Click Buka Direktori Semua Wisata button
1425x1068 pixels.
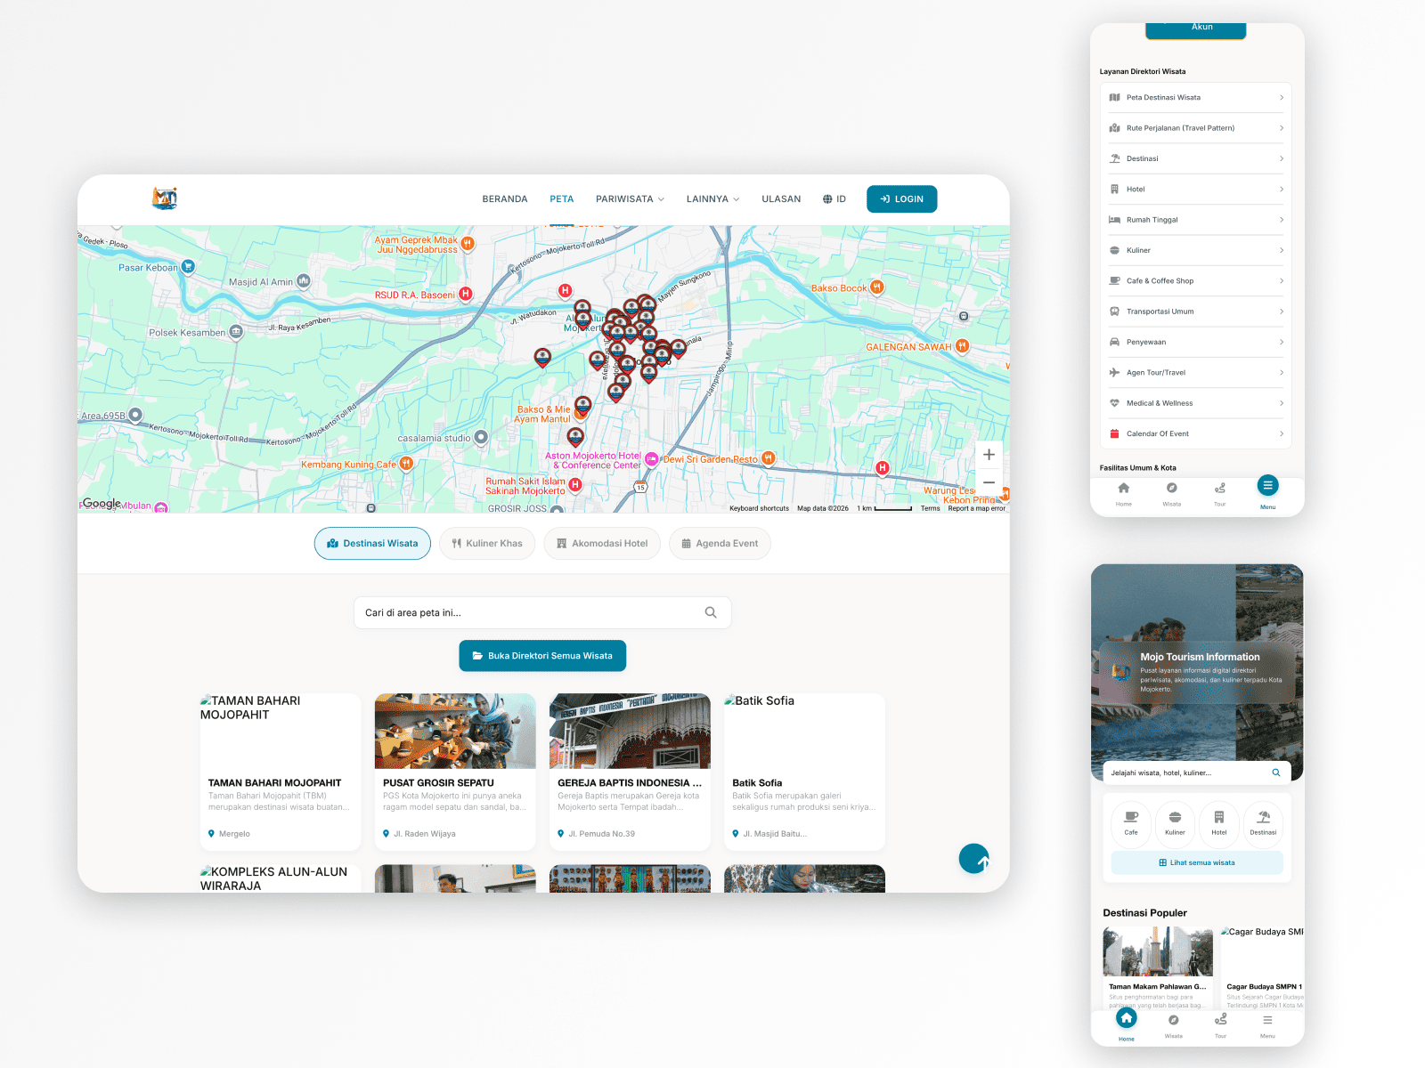coord(542,656)
